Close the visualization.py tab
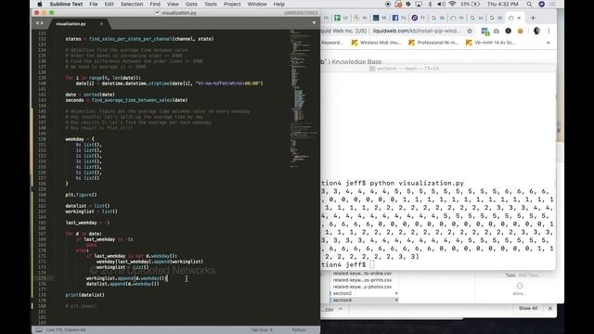The height and width of the screenshot is (334, 594). [101, 24]
